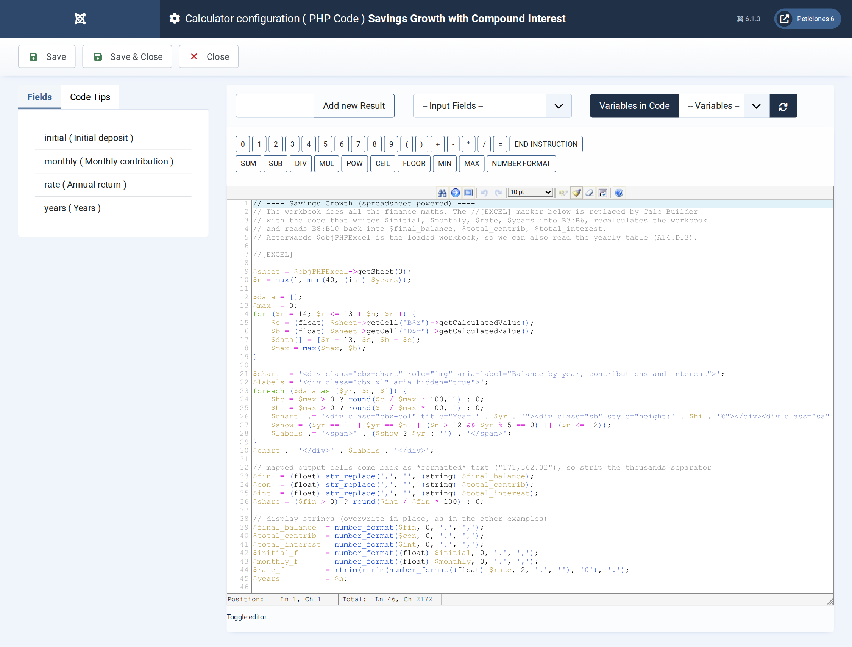Click the refresh variables button
The image size is (852, 647).
pyautogui.click(x=783, y=106)
